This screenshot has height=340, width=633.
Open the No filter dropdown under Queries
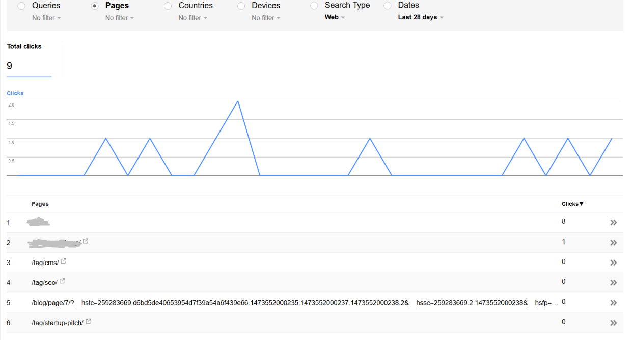[46, 18]
